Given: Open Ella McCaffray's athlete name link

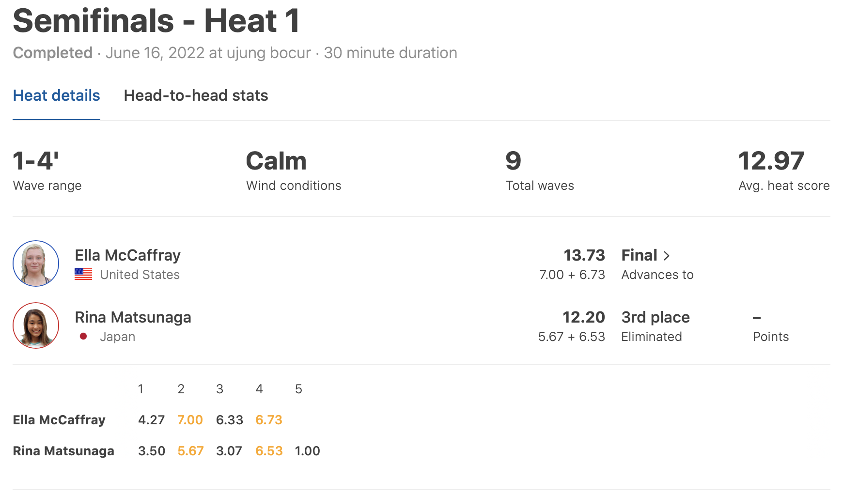Looking at the screenshot, I should tap(127, 255).
